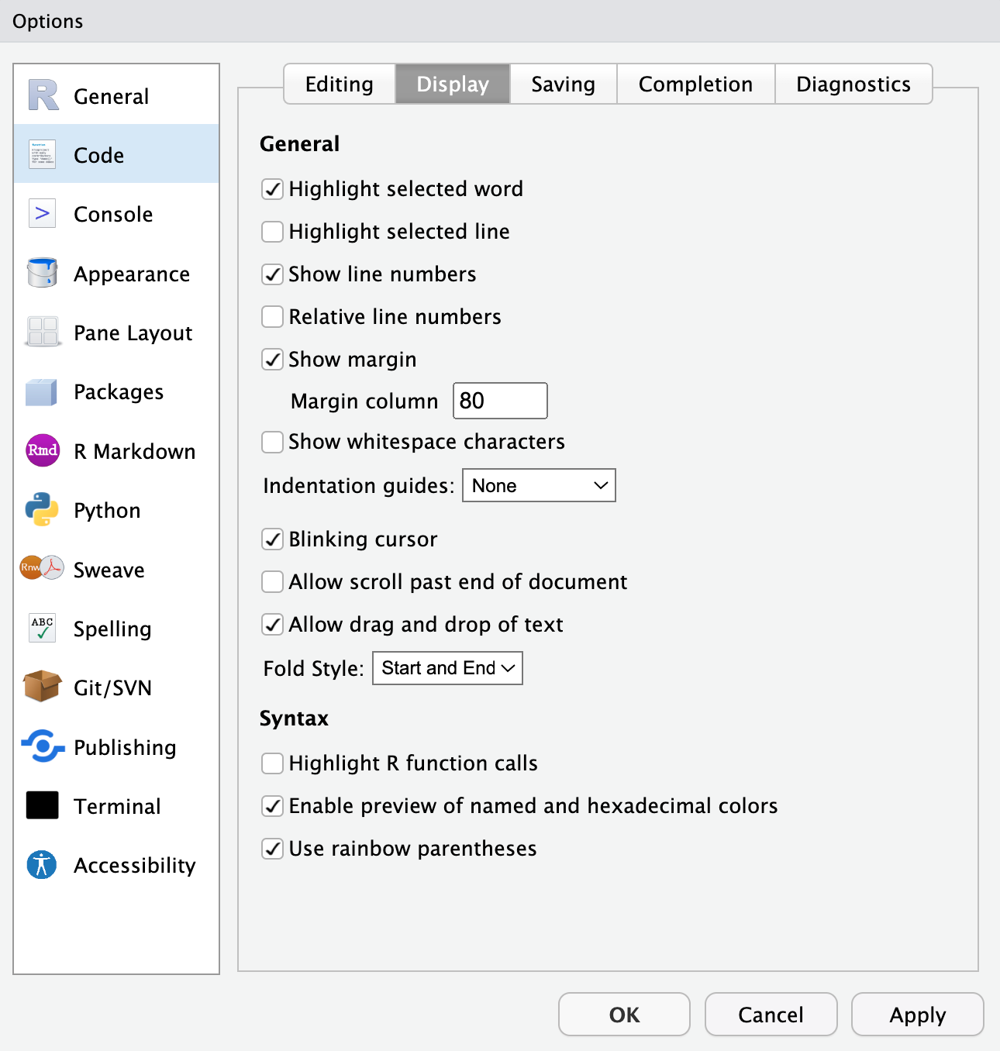This screenshot has width=1000, height=1051.
Task: Enable Highlight selected line checkbox
Action: [x=272, y=232]
